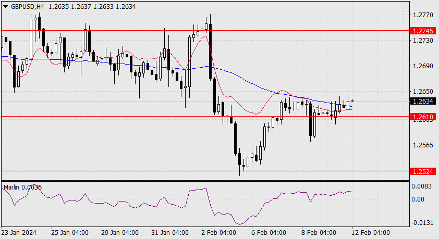Image resolution: width=439 pixels, height=239 pixels.
Task: Select the 1.2524 red level label
Action: point(423,171)
